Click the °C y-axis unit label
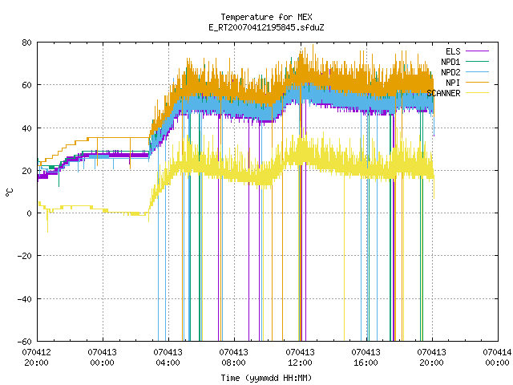The width and height of the screenshot is (513, 385). coord(10,192)
